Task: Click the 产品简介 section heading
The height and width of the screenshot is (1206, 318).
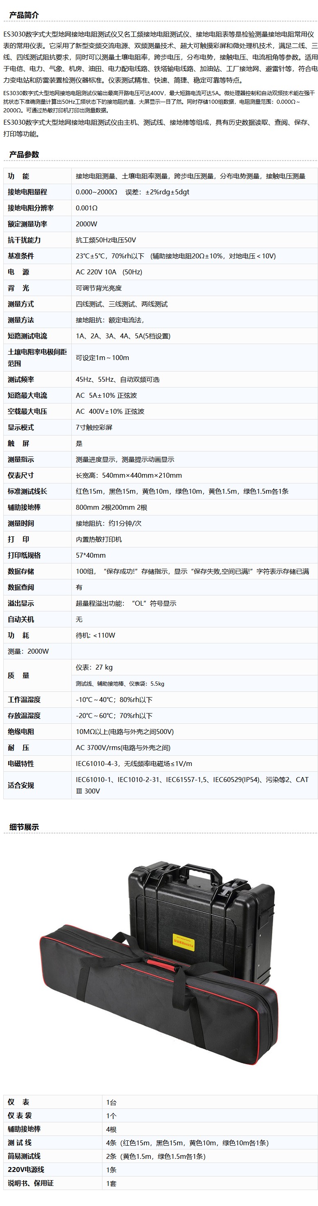Action: click(24, 15)
